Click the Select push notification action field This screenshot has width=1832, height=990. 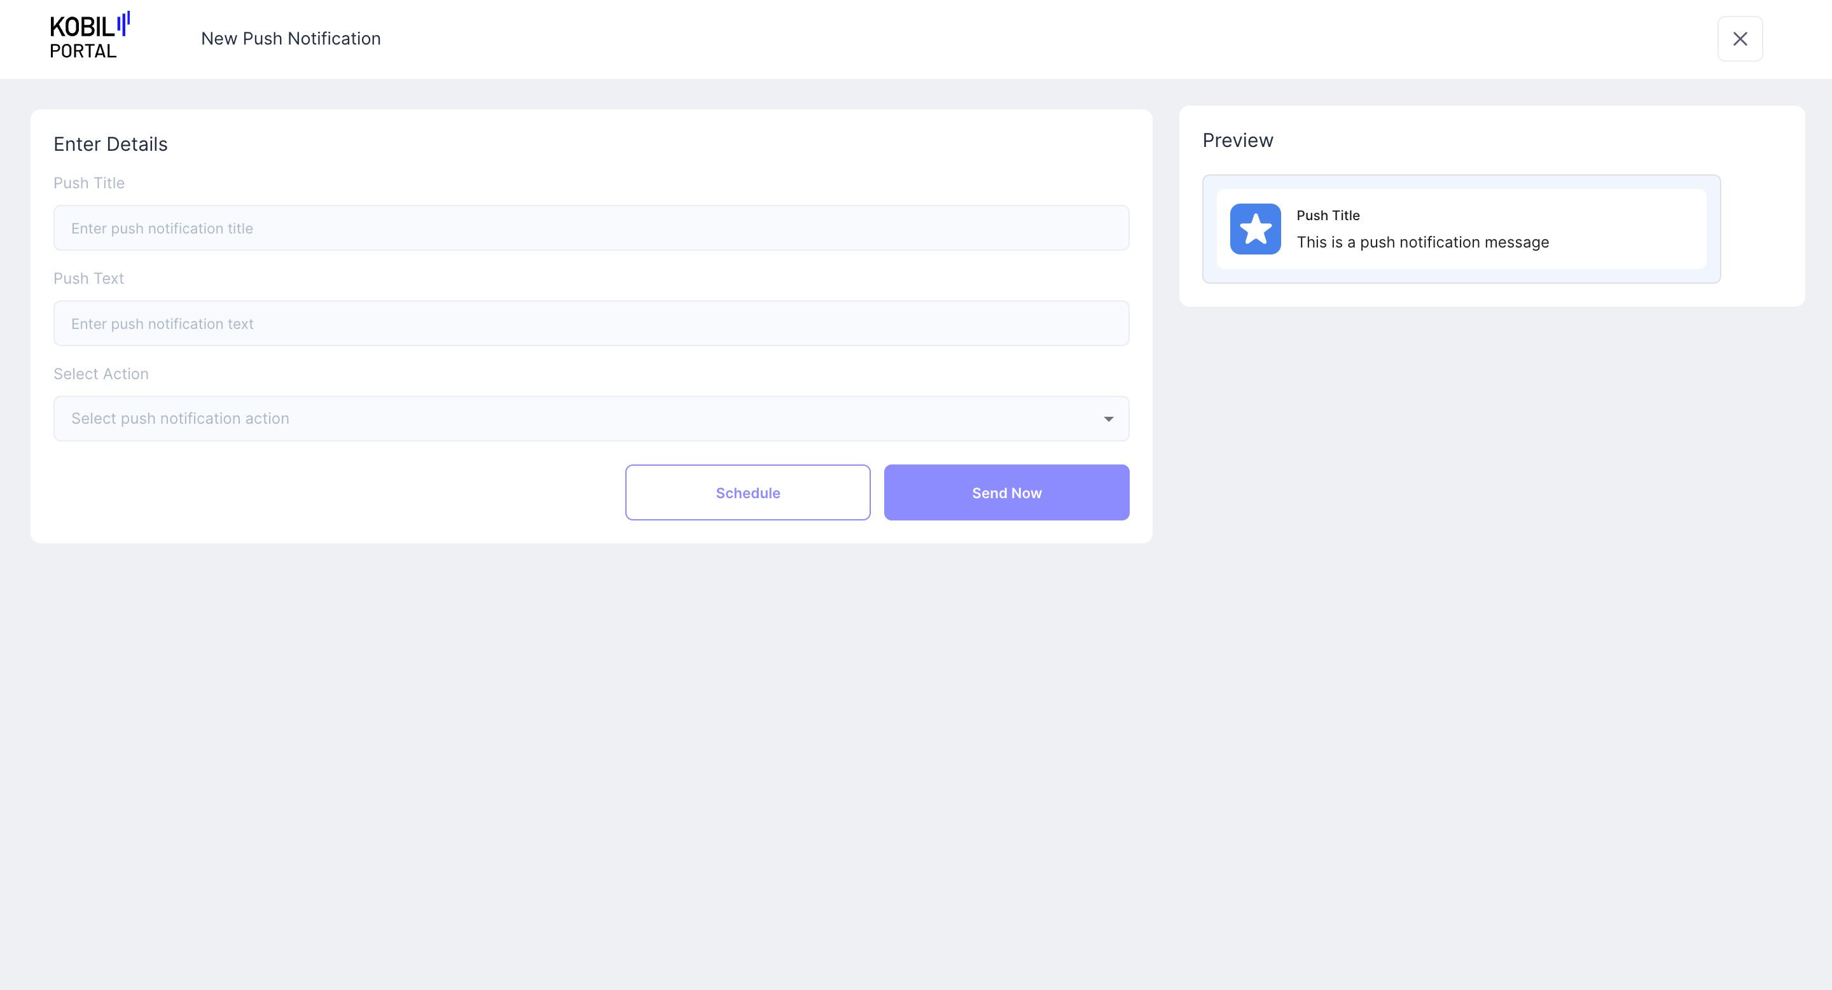(569, 419)
